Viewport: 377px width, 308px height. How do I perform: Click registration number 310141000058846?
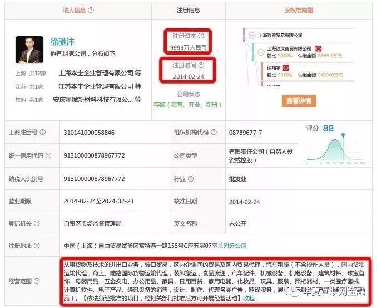89,133
